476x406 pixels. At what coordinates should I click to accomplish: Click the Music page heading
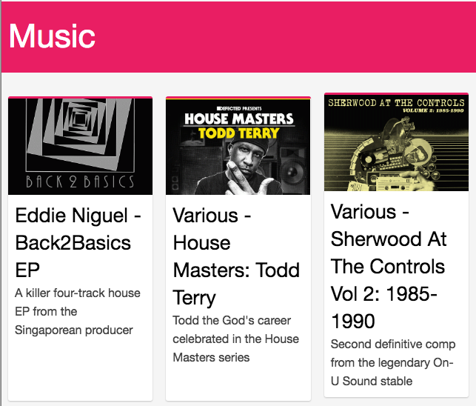(52, 36)
